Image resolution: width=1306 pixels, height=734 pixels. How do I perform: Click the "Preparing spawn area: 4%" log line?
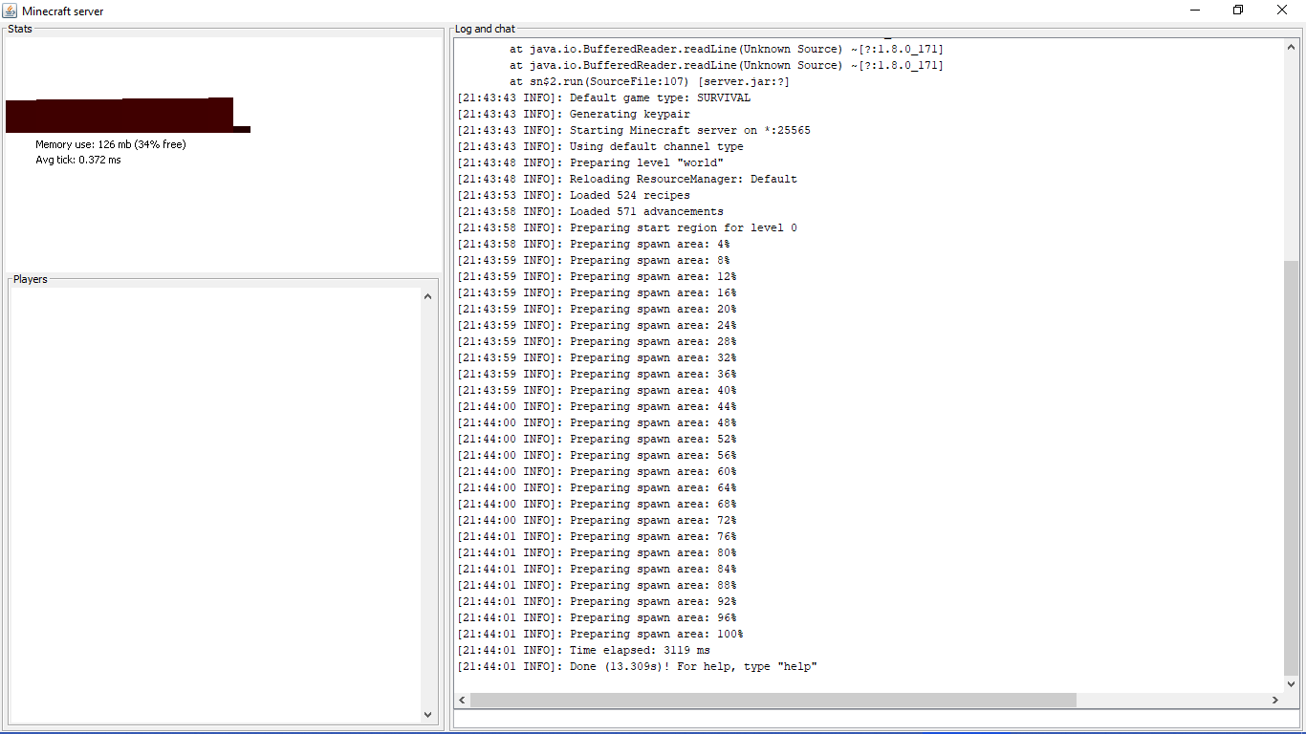[594, 244]
